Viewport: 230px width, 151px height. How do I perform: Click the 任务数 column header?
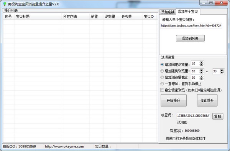click(131, 17)
